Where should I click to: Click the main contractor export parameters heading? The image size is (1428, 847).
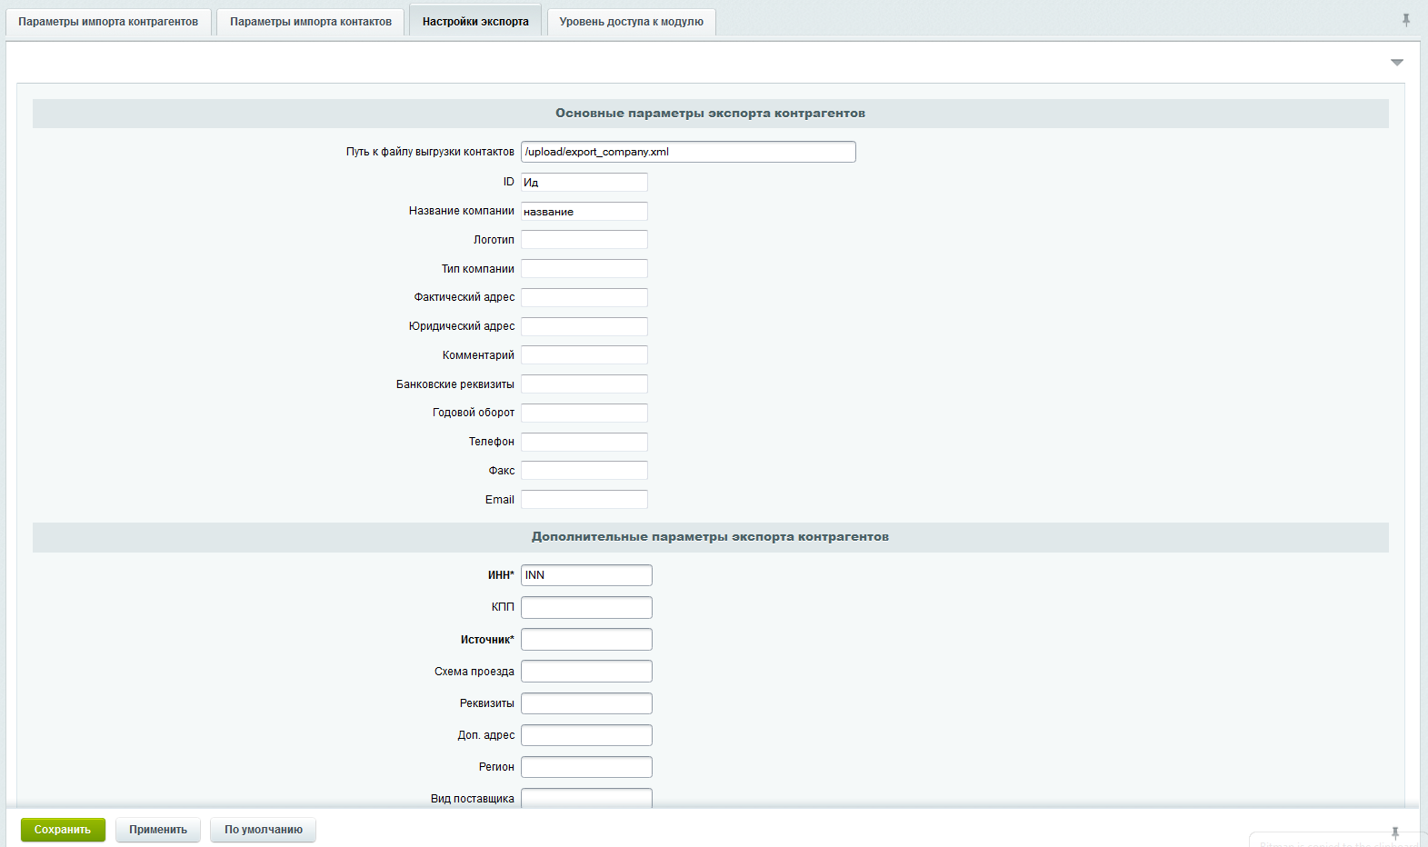pyautogui.click(x=711, y=114)
